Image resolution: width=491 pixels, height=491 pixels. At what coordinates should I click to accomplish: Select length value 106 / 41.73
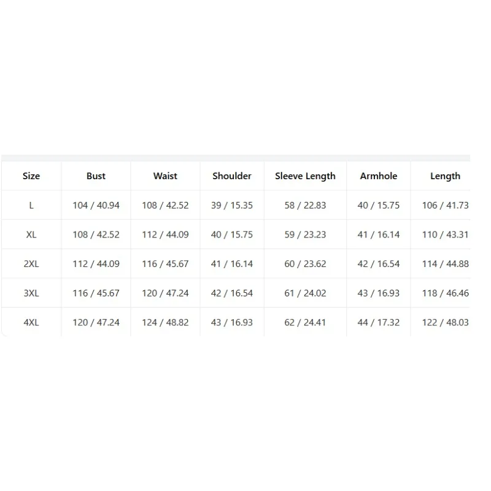click(446, 206)
